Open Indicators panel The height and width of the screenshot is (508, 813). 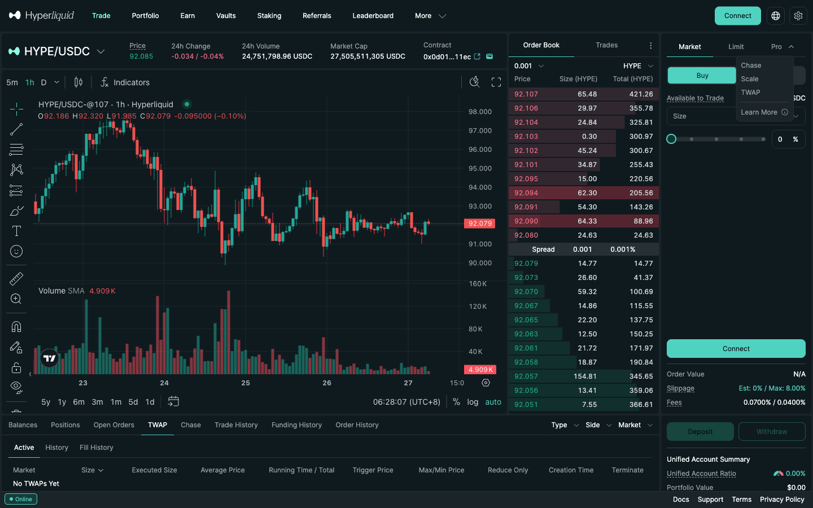click(125, 82)
